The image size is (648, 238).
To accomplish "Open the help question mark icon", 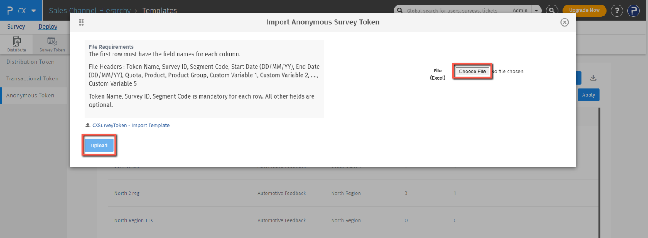I will pyautogui.click(x=617, y=11).
